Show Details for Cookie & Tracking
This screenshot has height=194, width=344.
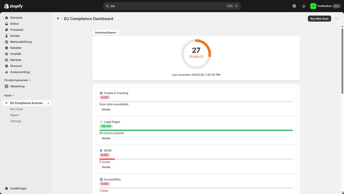point(106,110)
